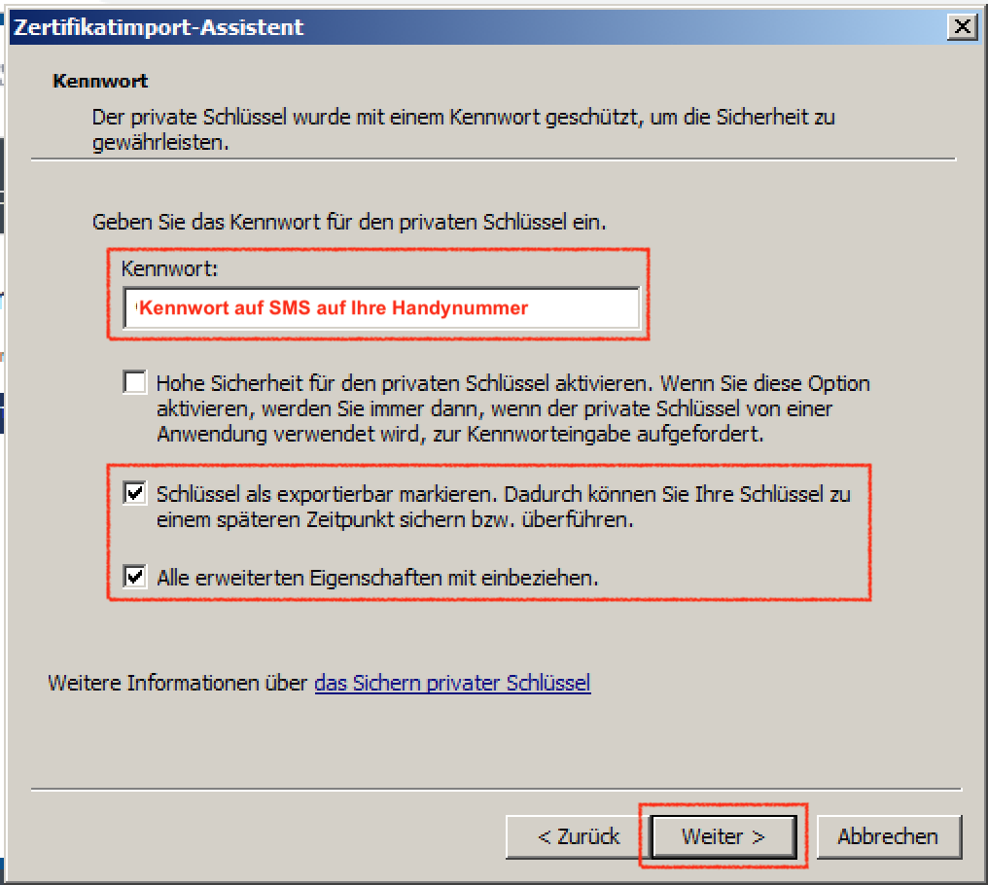The image size is (988, 885).
Task: Uncheck the Alle erweiterten Eigenschaften checkbox
Action: coord(135,576)
